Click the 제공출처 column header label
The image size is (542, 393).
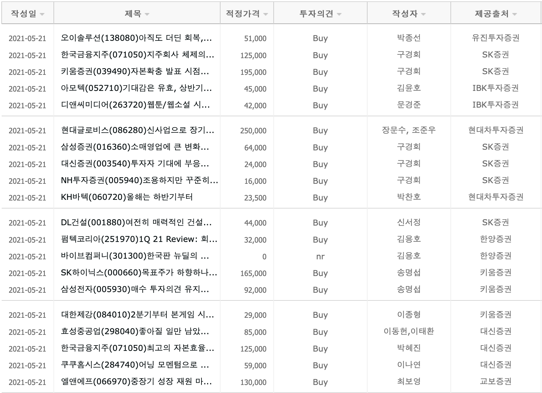[492, 14]
